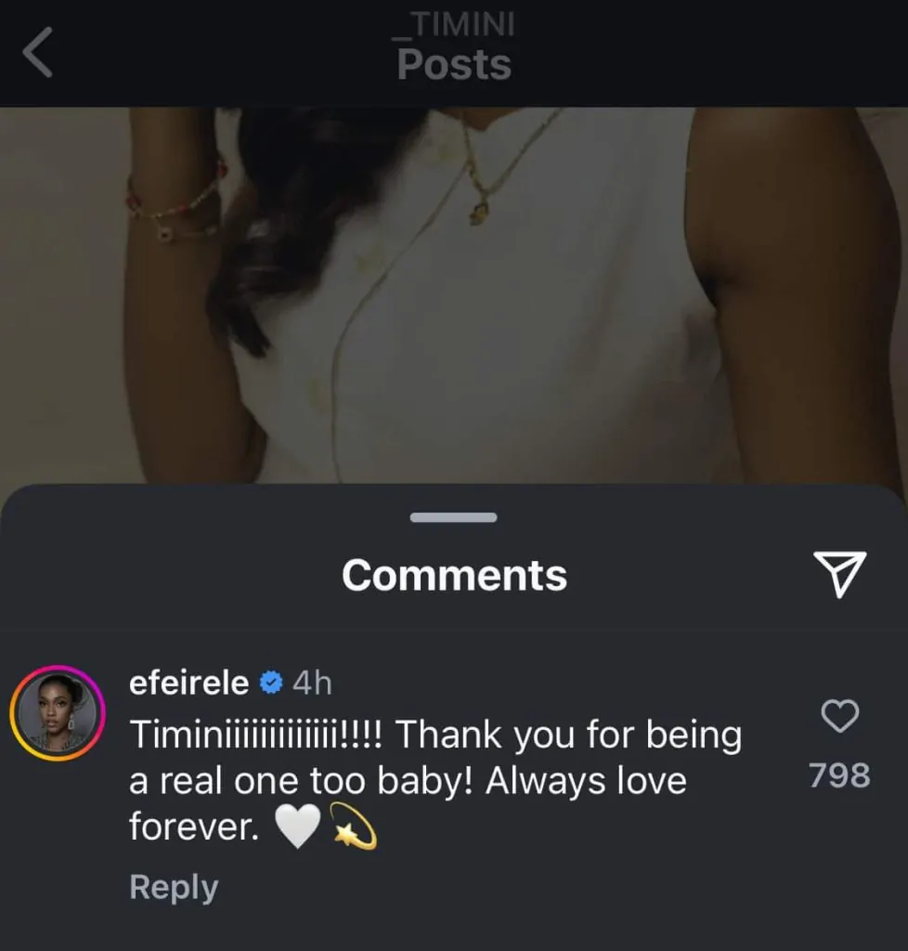908x951 pixels.
Task: Reply to efeirele's comment
Action: tap(174, 887)
